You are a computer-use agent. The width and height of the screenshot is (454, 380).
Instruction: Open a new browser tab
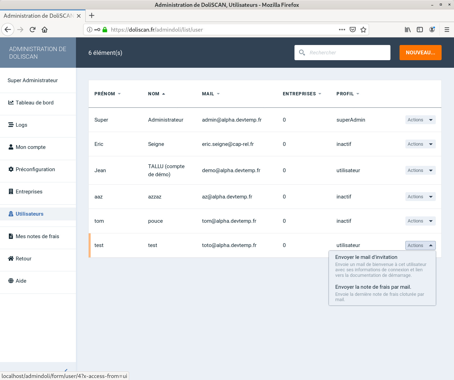point(92,15)
